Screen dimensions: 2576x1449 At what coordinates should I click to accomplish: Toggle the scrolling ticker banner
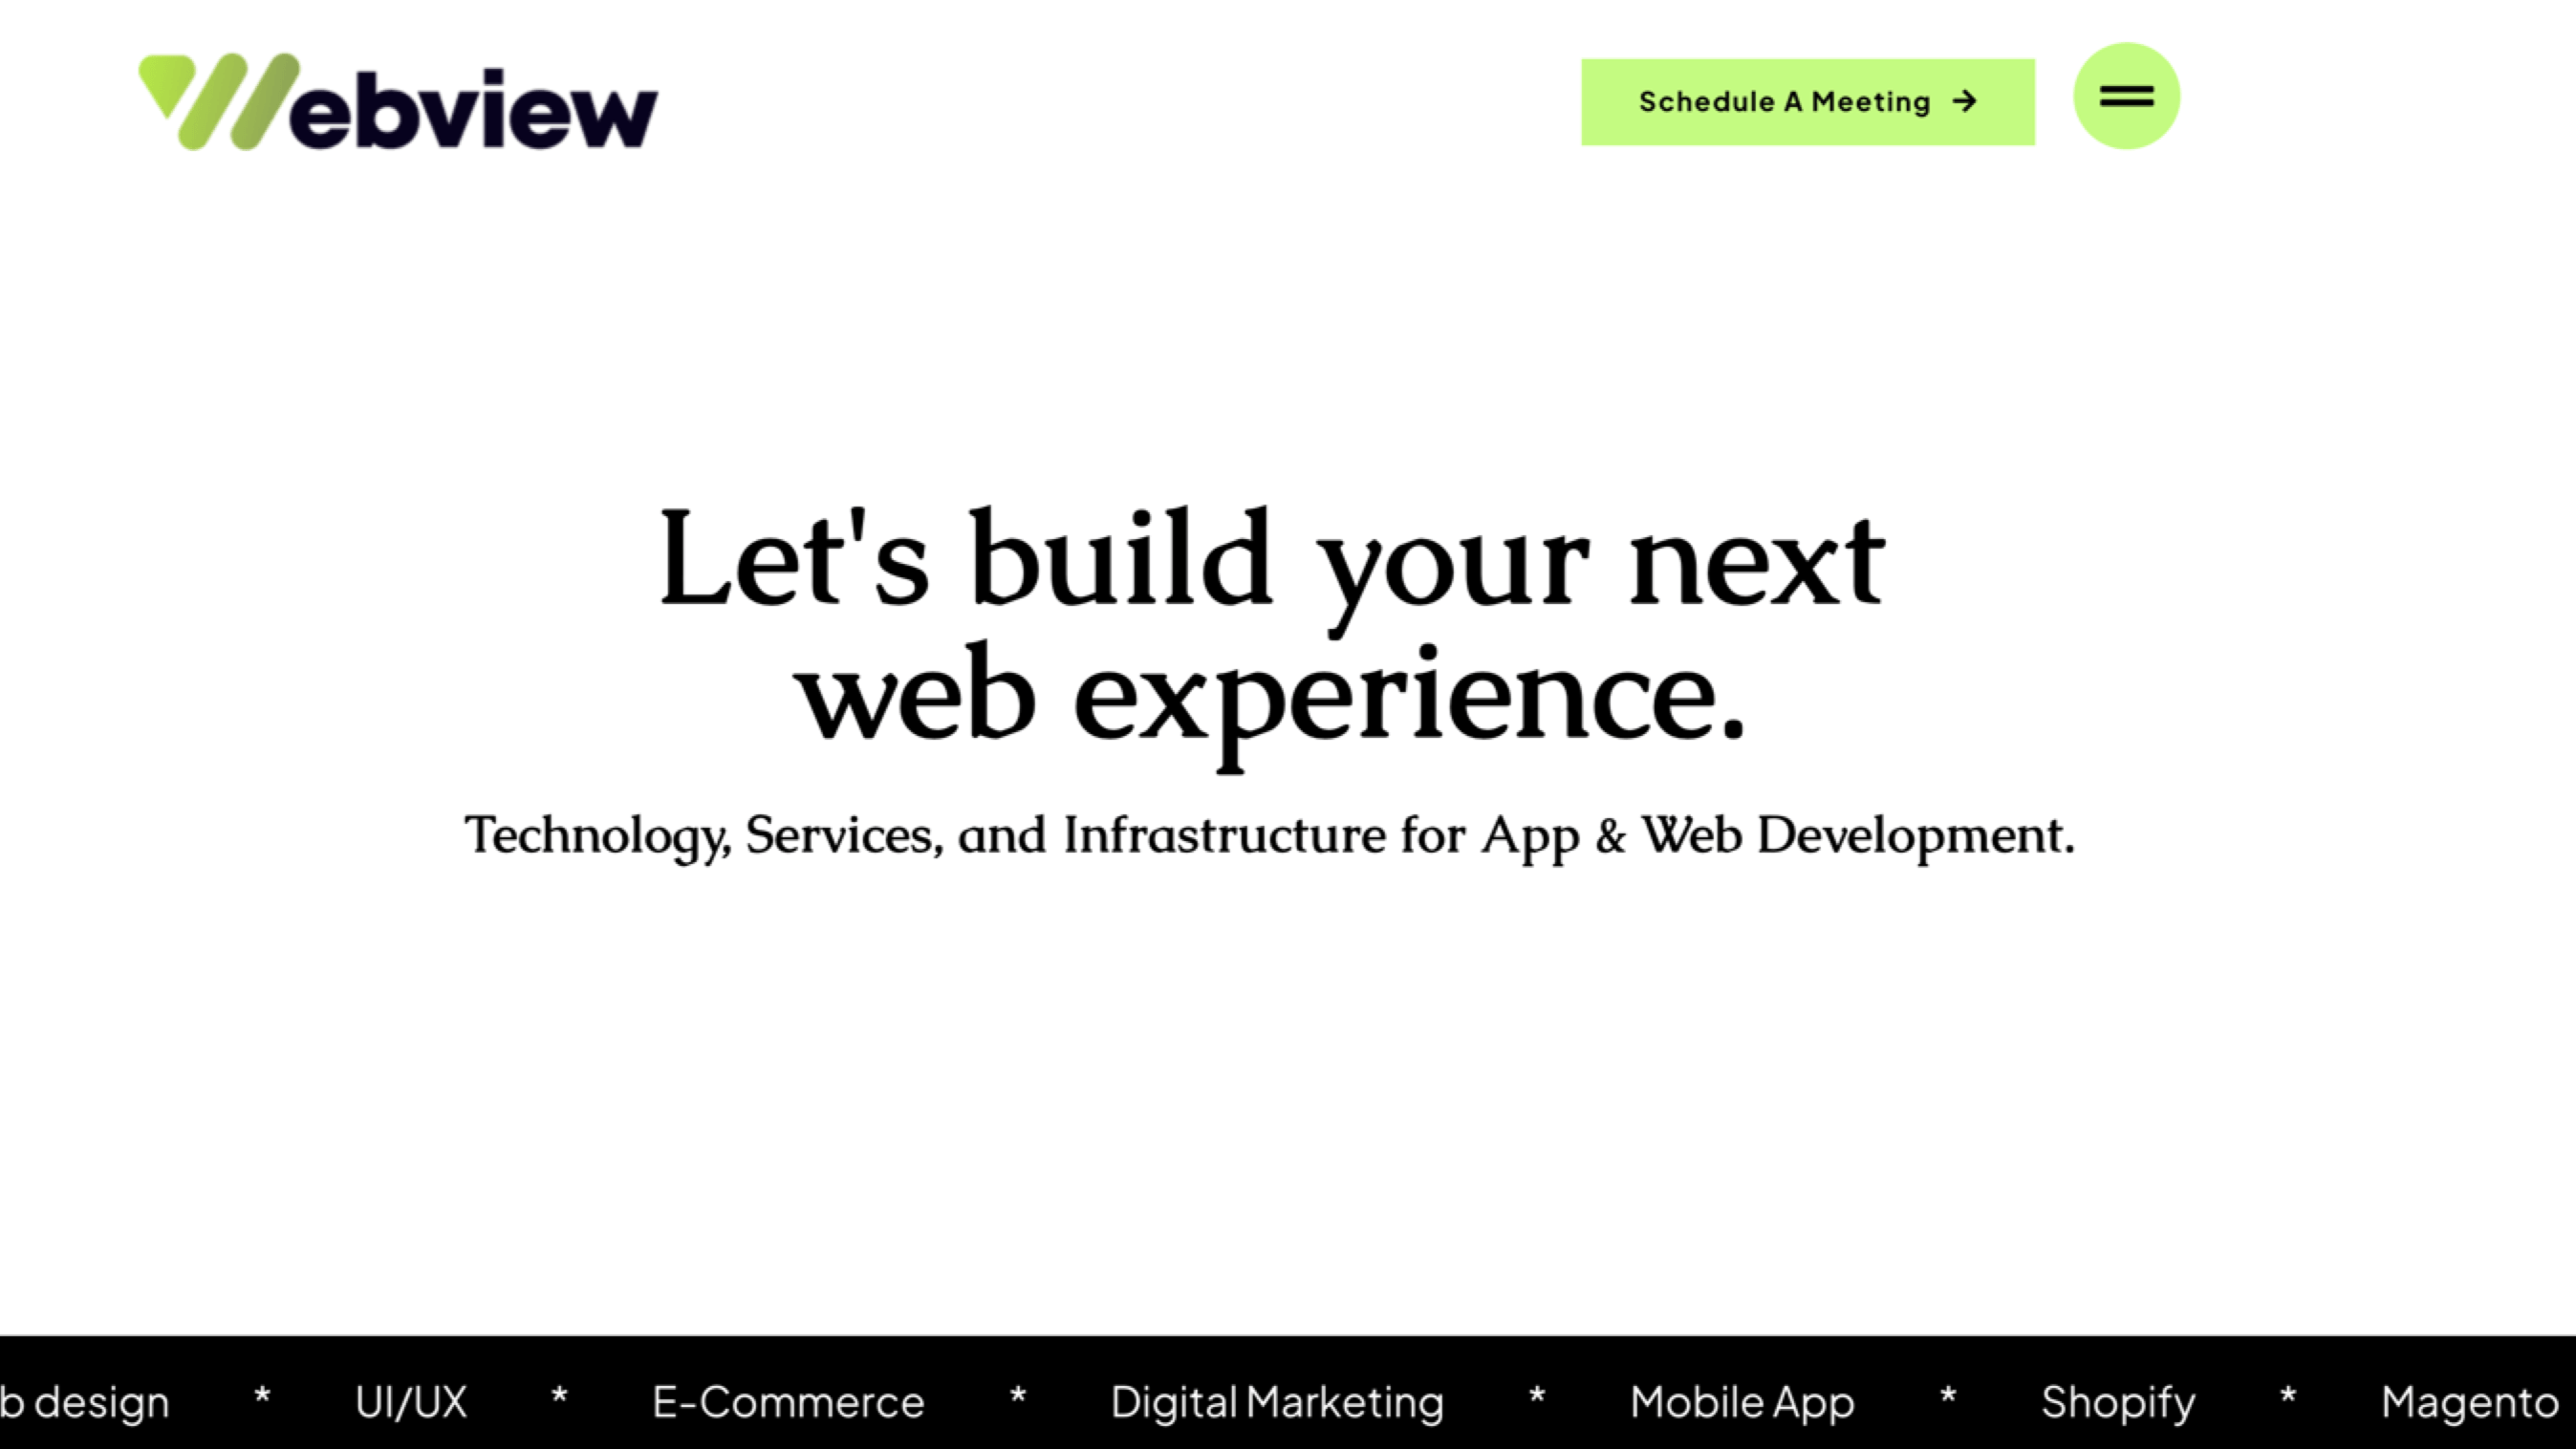pos(1288,1403)
